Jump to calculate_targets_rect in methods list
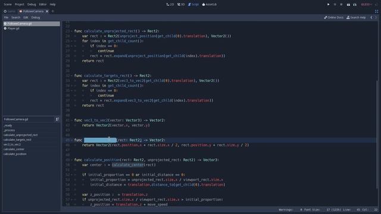381x214 pixels. (x=17, y=140)
